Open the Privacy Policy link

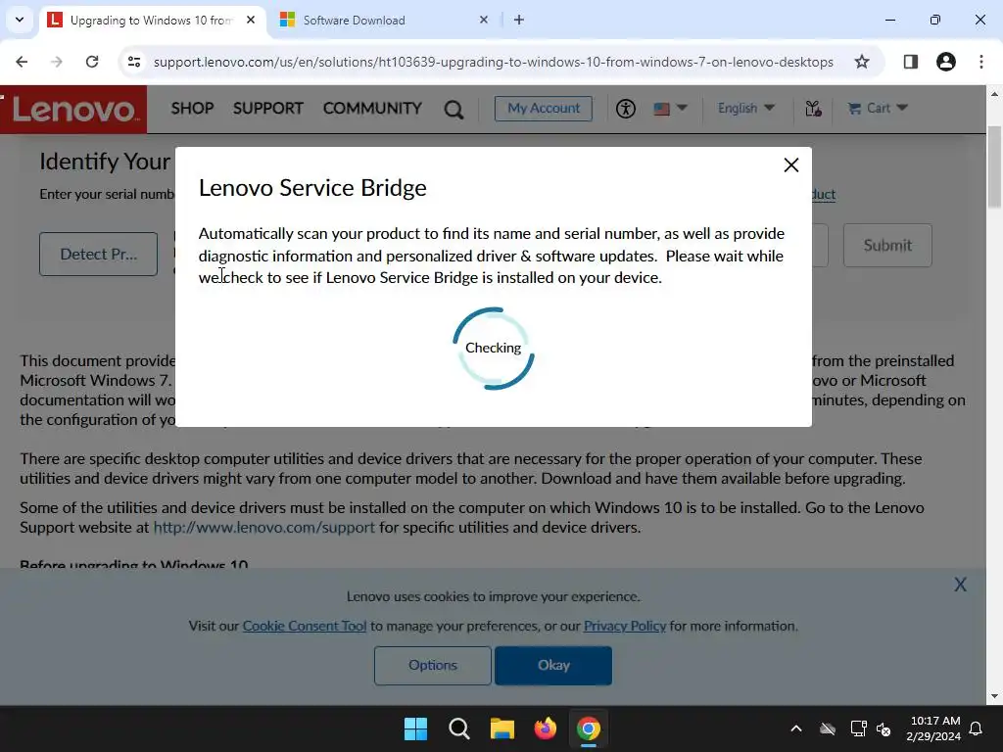[x=624, y=626]
